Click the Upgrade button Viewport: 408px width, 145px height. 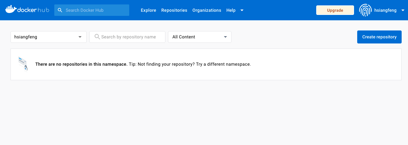pos(335,10)
